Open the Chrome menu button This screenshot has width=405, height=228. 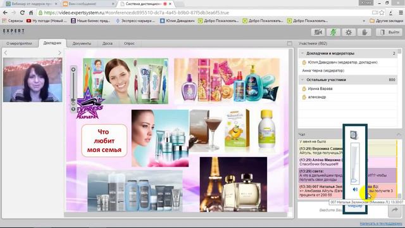click(x=401, y=13)
